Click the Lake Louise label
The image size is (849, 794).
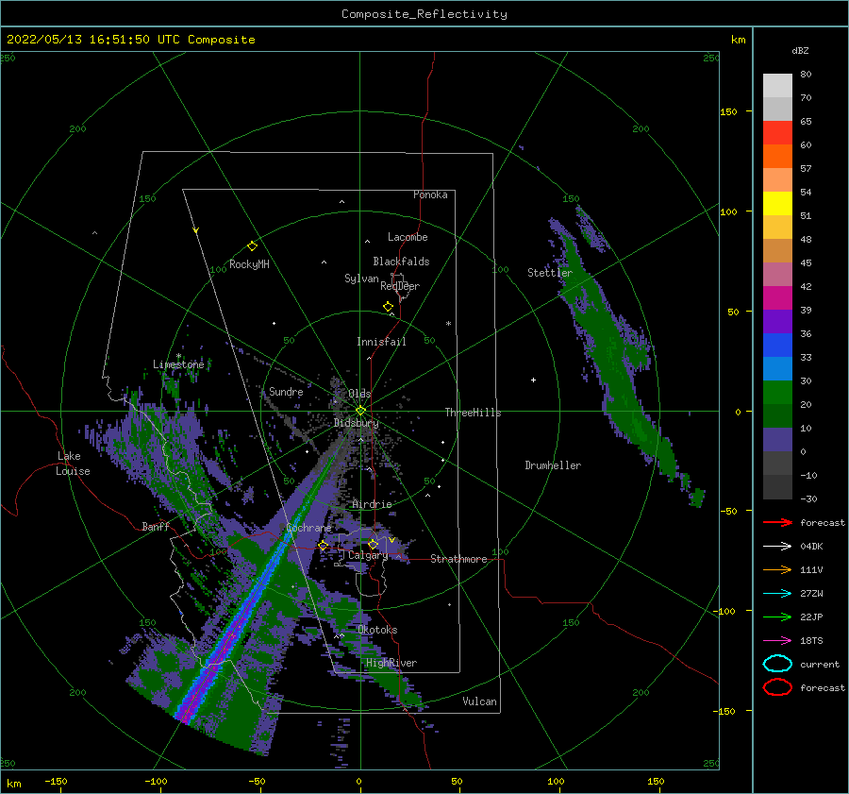73,464
